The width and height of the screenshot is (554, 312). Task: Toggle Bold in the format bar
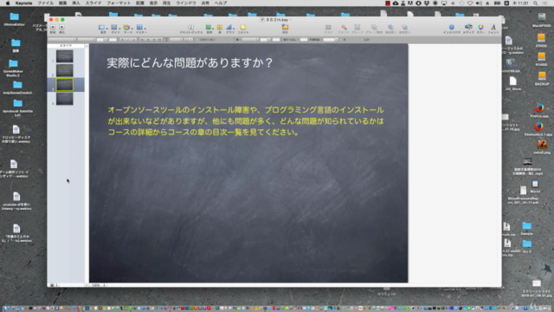(x=123, y=40)
